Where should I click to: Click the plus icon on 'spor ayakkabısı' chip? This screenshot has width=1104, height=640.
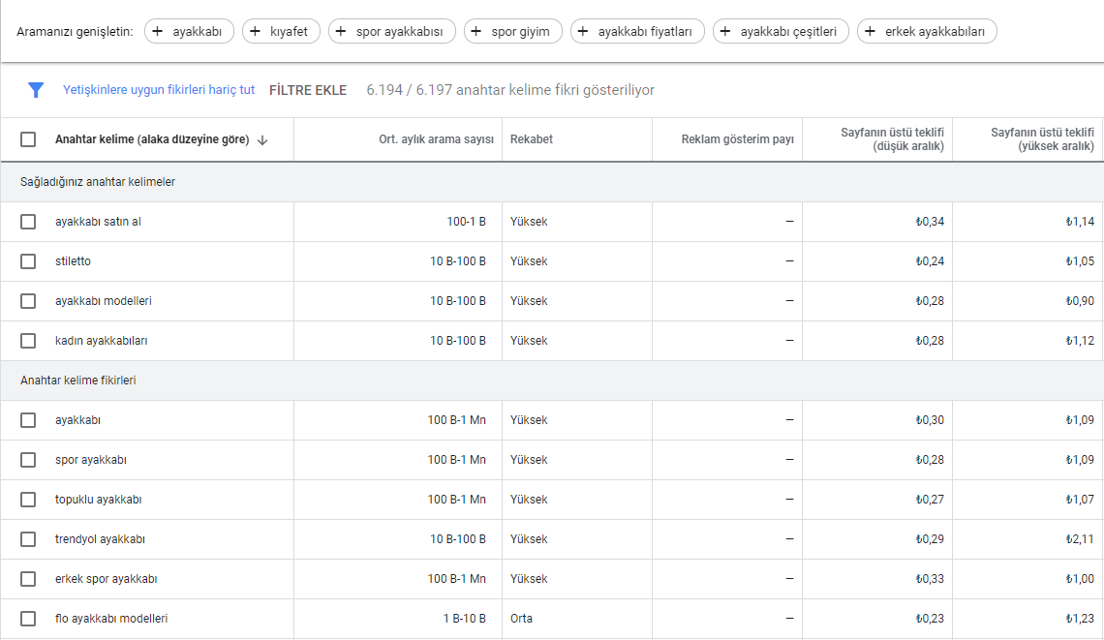point(342,32)
